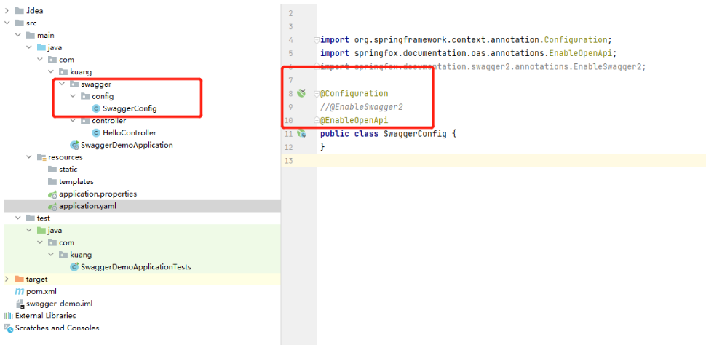Click the main kuang package icon

click(63, 71)
